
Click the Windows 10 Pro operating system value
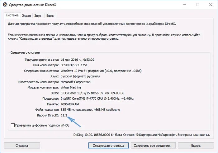pos(101,71)
